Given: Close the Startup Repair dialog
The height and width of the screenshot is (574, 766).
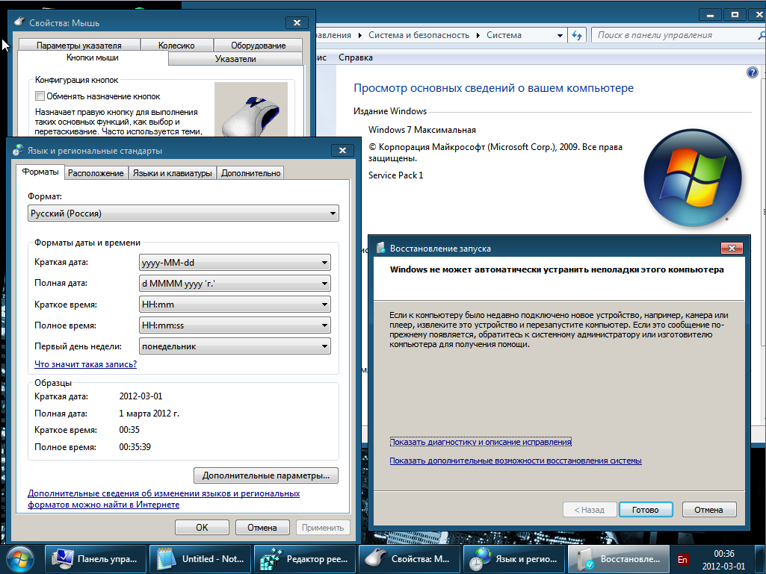Looking at the screenshot, I should [732, 248].
